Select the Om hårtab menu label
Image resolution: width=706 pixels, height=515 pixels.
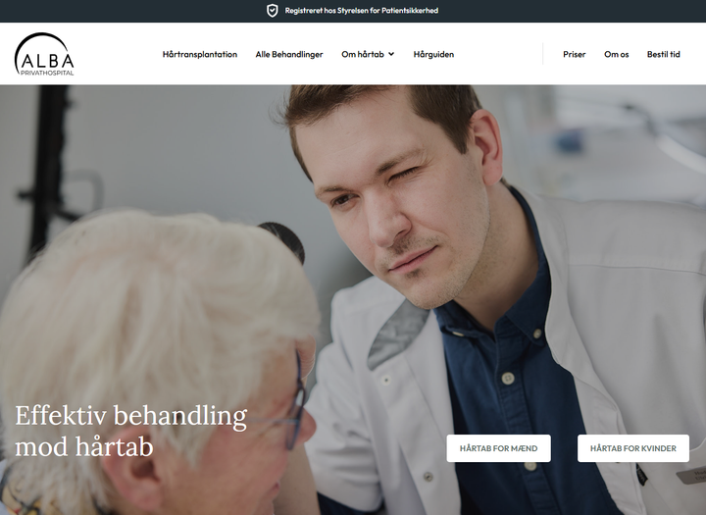(363, 54)
